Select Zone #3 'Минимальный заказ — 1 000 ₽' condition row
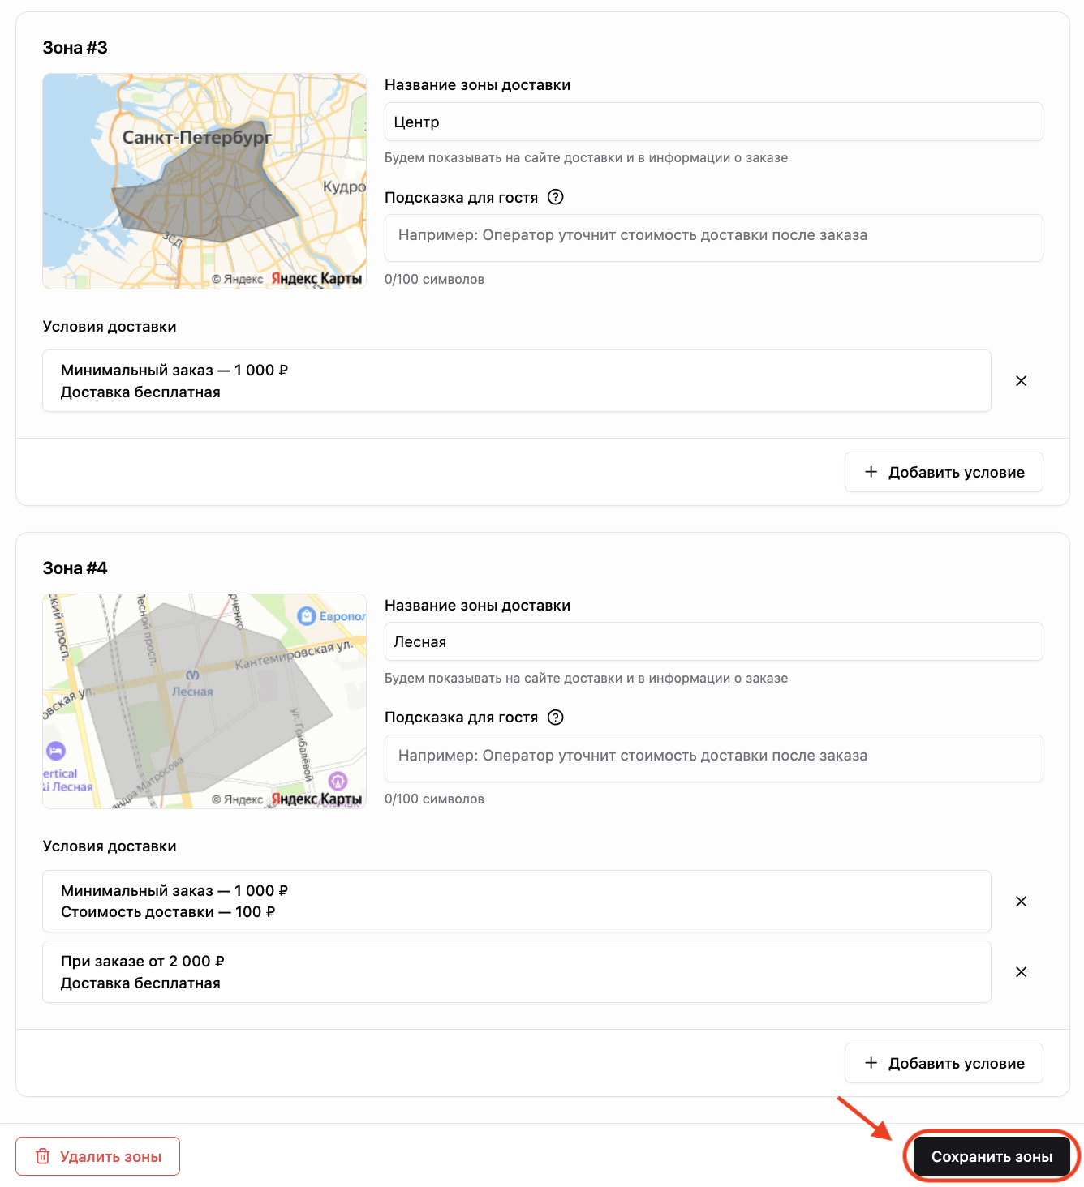 click(x=517, y=381)
